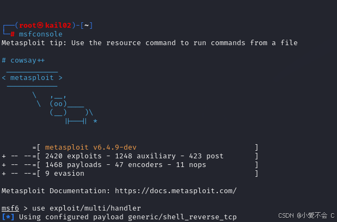Click the msfconsole command text
Viewport: 337px width, 222px height.
[x=41, y=34]
